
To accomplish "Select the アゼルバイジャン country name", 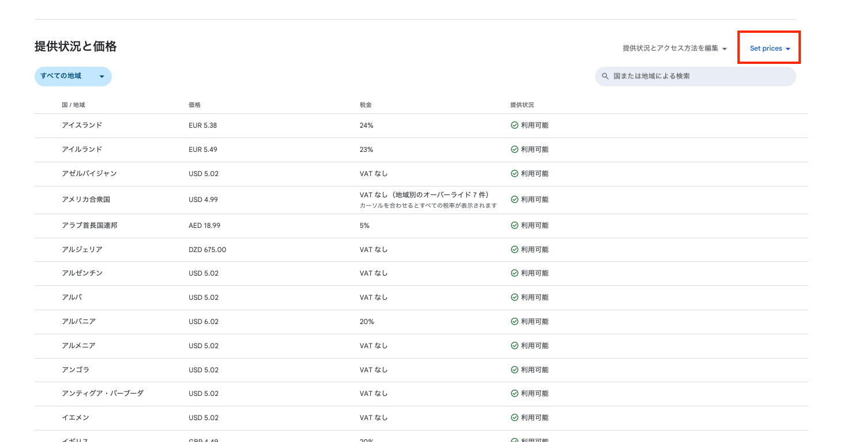I will (x=89, y=173).
